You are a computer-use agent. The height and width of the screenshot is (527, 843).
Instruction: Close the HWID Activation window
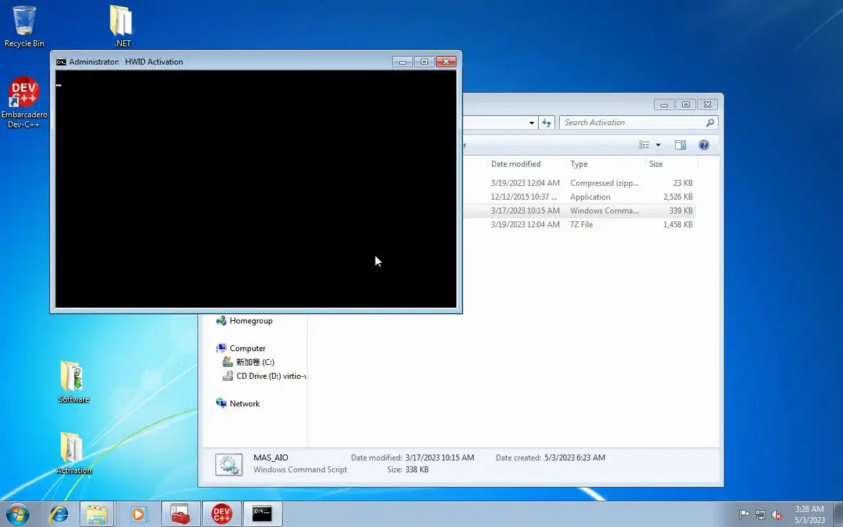[446, 62]
